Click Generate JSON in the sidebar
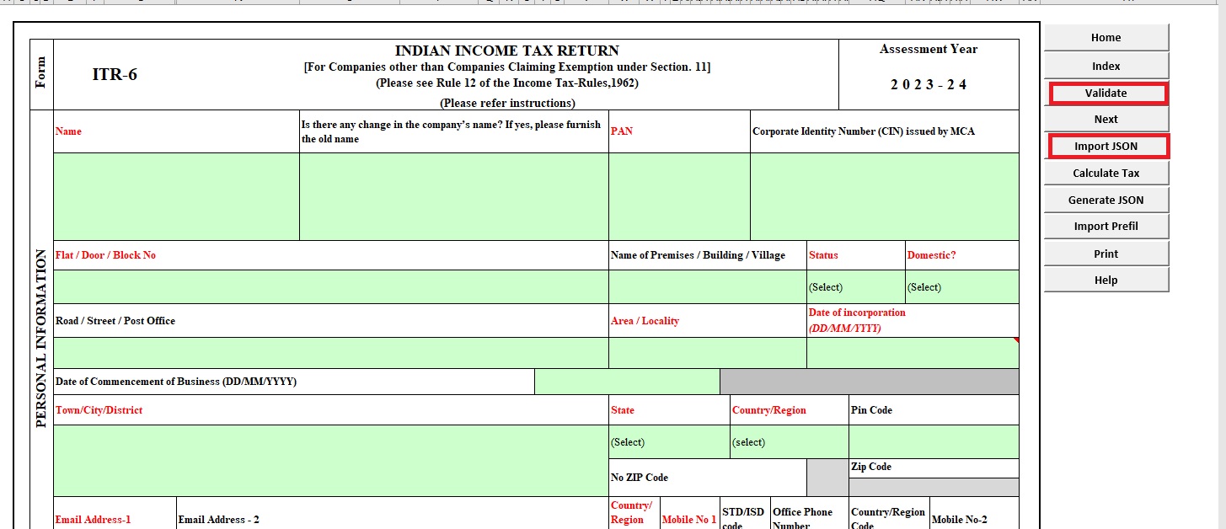1226x529 pixels. [1106, 200]
